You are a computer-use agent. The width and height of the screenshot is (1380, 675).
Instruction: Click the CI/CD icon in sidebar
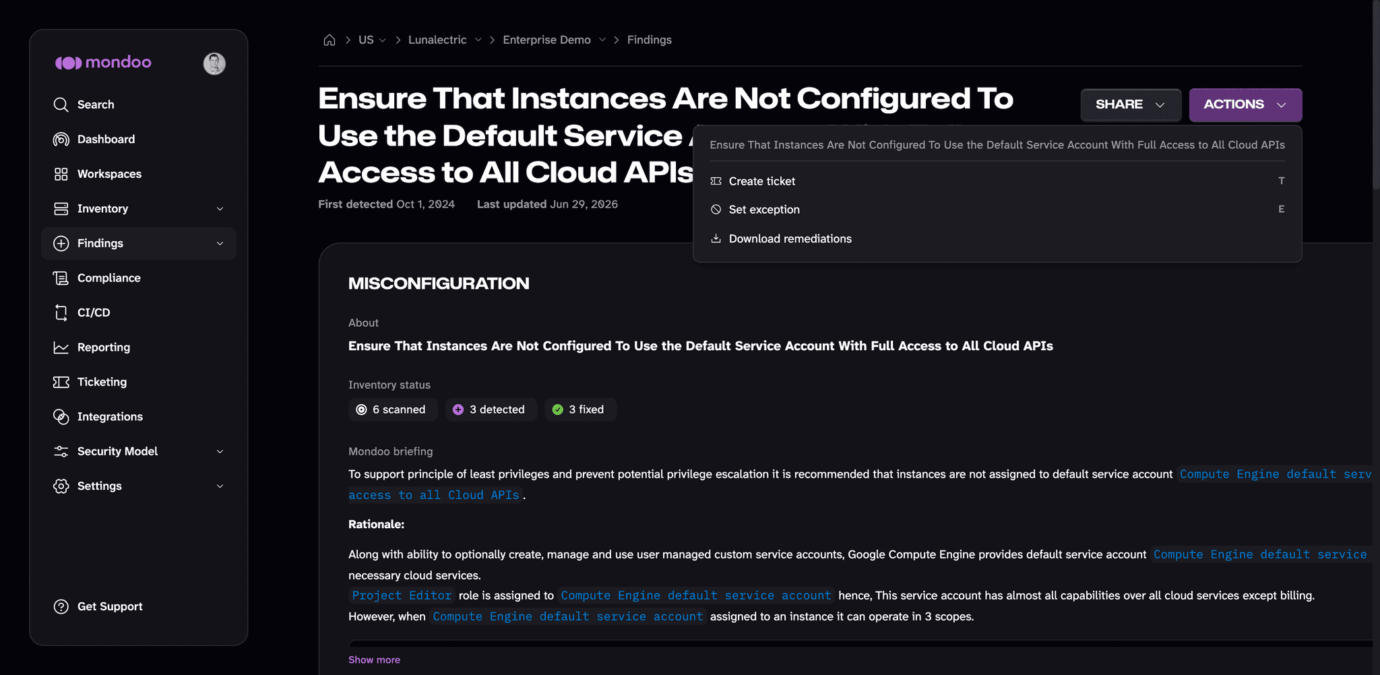pyautogui.click(x=61, y=313)
